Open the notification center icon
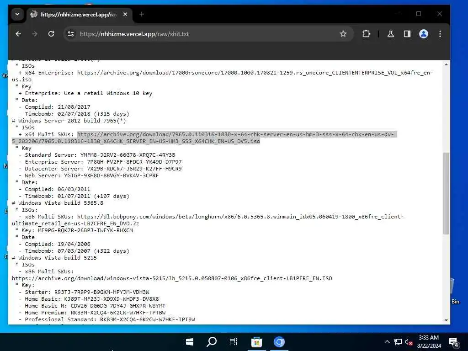Screen dimensions: 468x351 click(454, 342)
